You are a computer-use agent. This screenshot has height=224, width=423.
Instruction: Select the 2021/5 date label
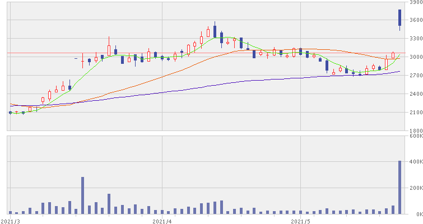point(301,221)
